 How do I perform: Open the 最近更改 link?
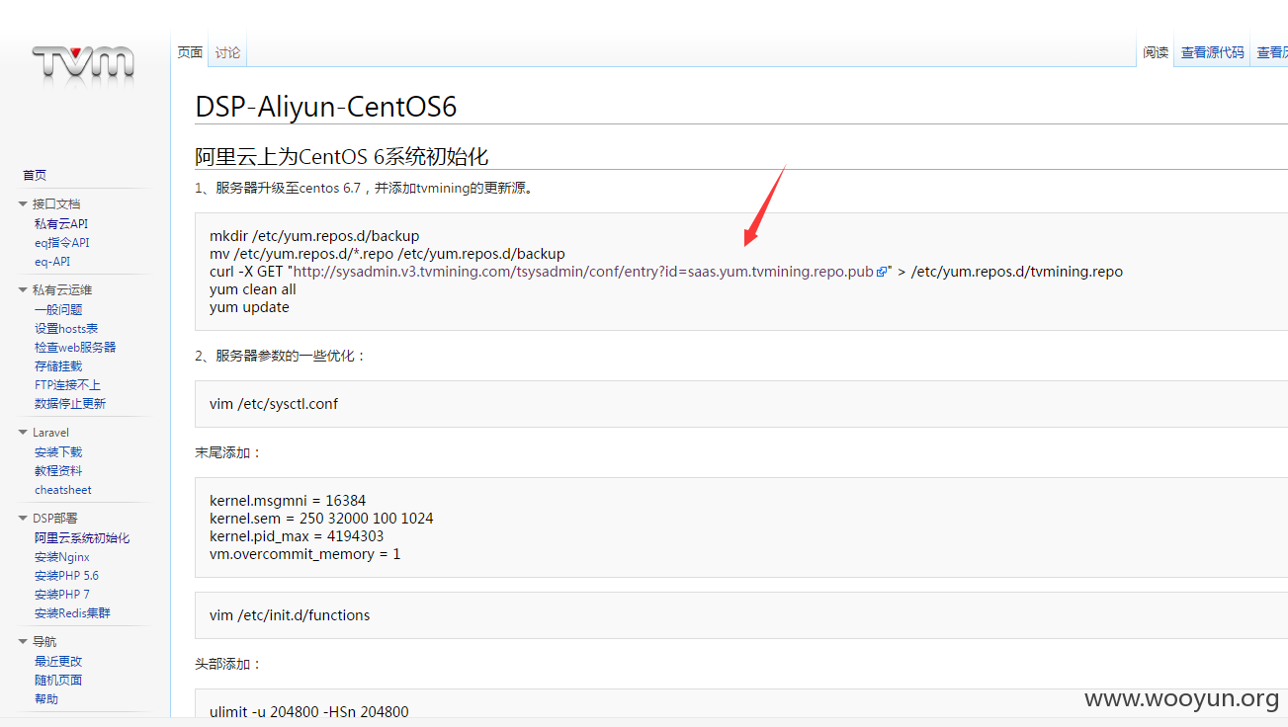coord(58,662)
